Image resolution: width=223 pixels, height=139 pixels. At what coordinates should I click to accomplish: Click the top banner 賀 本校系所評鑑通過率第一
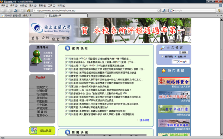click(x=133, y=30)
